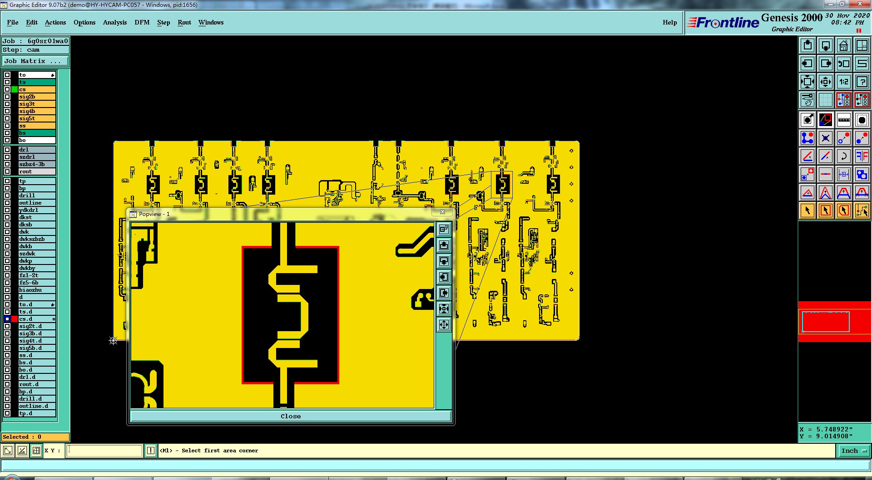Click the pan up view icon

coord(808,45)
